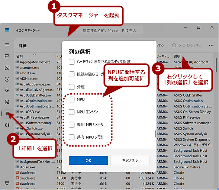Toggle the 分離 column checkbox
This screenshot has width=219, height=190.
coord(71,87)
